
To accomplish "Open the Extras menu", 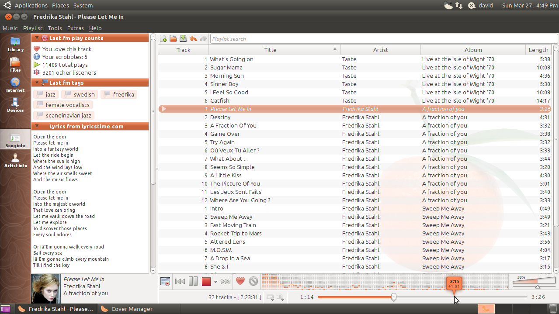I will tap(75, 28).
